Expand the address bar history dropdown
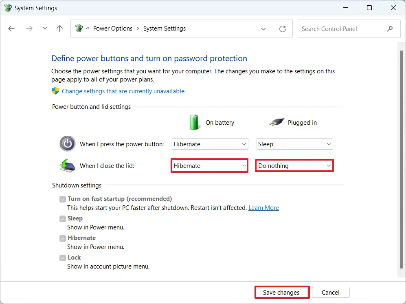The height and width of the screenshot is (304, 406). (x=263, y=29)
